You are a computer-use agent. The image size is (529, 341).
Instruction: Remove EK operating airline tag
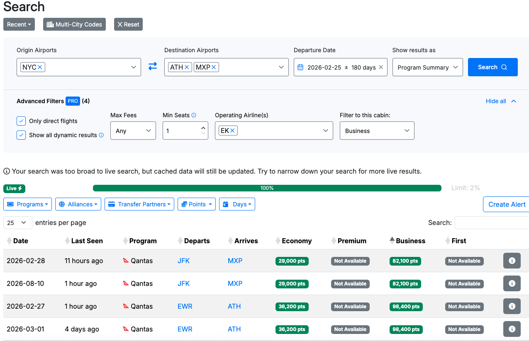click(x=232, y=131)
